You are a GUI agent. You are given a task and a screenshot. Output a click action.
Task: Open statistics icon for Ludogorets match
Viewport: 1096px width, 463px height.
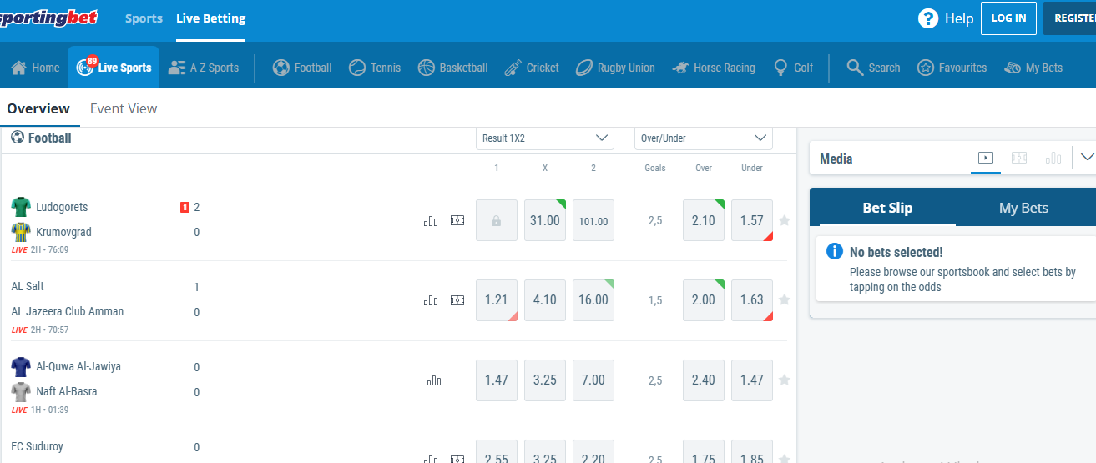[x=431, y=221]
